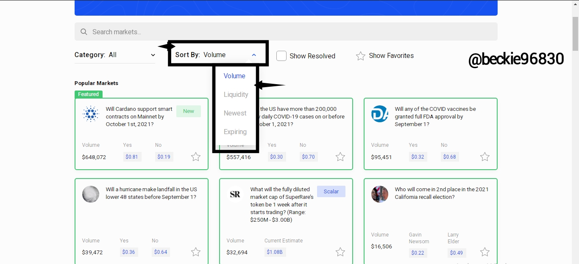Click the California recall market avatar

[x=380, y=194]
